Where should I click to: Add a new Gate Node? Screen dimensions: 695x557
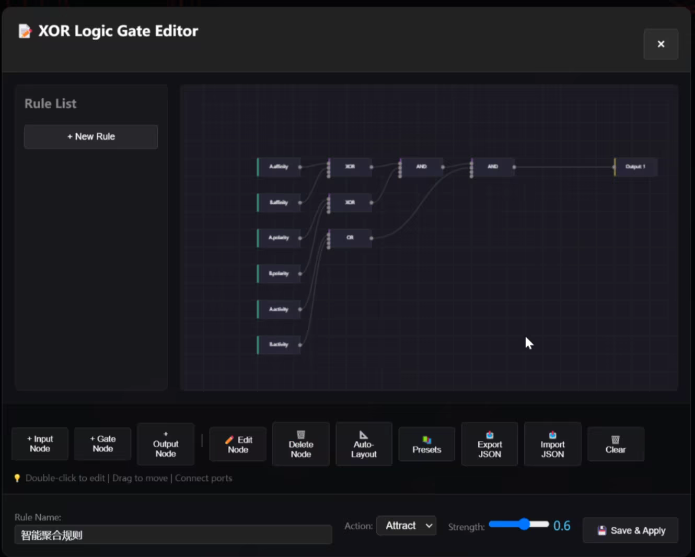(102, 444)
